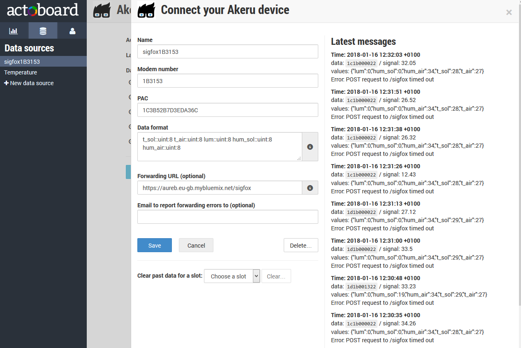Open the dashboards chart icon tab
Image resolution: width=521 pixels, height=348 pixels.
14,31
